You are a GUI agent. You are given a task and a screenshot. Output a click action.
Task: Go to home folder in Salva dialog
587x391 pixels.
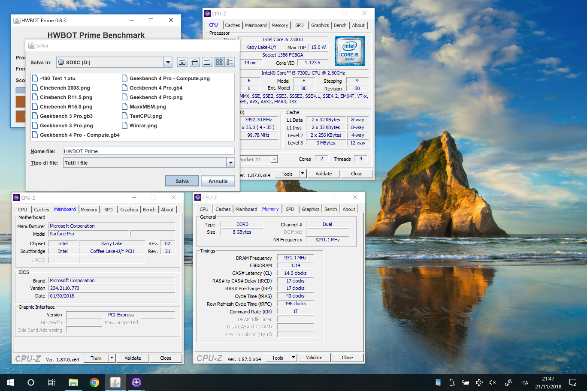[x=195, y=62]
